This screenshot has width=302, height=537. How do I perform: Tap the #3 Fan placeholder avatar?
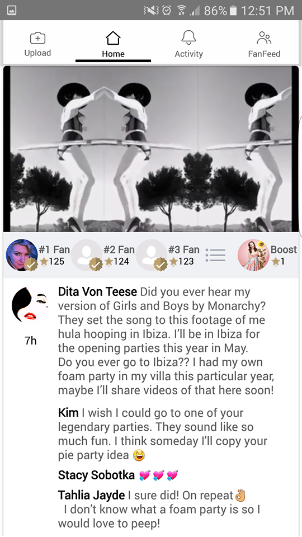(152, 255)
